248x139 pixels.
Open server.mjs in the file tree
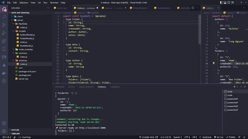point(23,79)
